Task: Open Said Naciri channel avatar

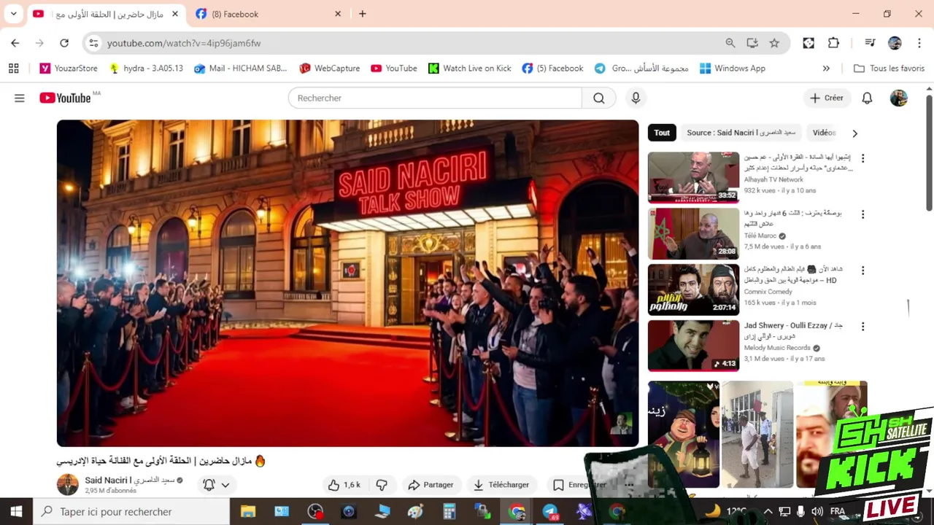Action: [67, 485]
